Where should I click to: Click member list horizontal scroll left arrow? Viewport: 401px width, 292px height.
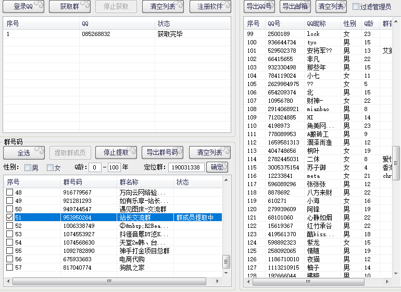[x=248, y=282]
